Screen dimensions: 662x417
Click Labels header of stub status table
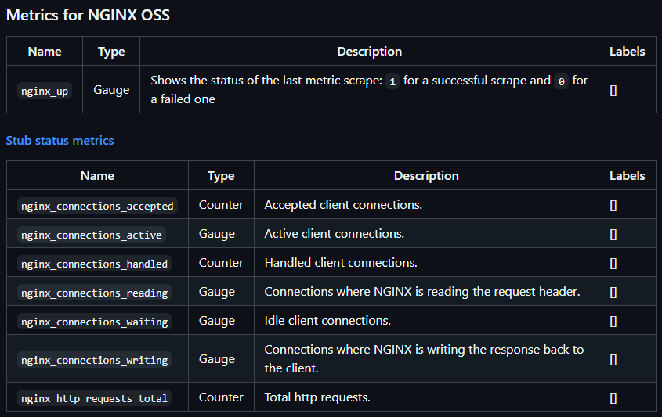tap(627, 176)
